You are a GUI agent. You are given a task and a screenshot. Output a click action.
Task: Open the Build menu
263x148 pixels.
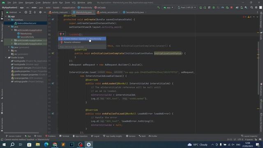tap(55, 2)
